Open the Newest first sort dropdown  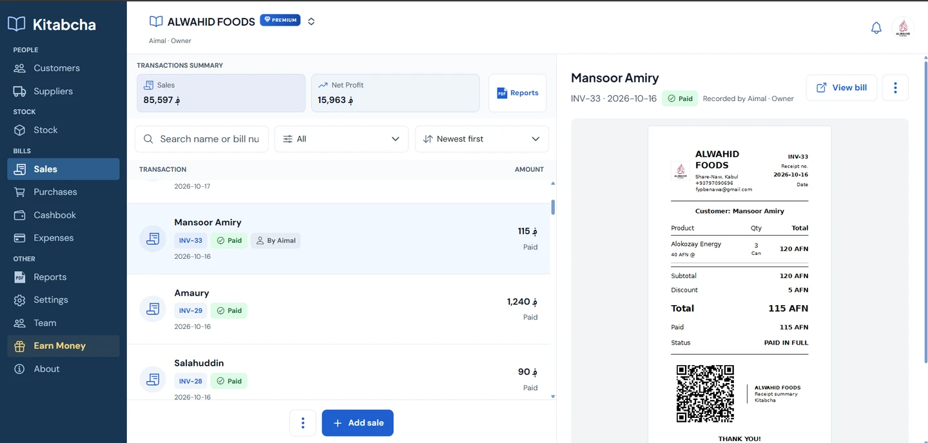(482, 139)
